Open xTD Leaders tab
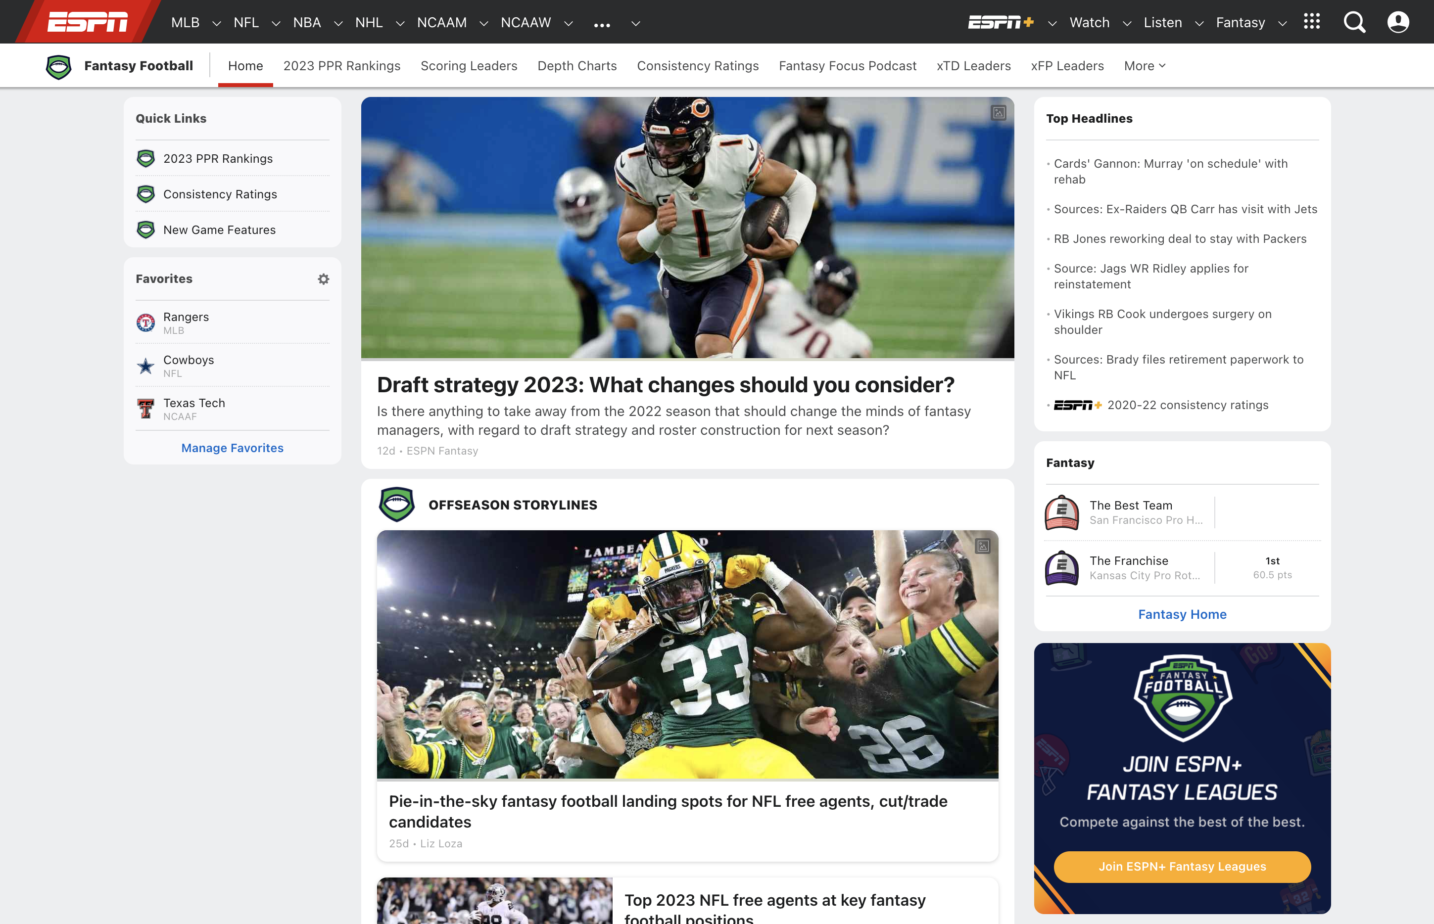The image size is (1434, 924). pos(974,66)
